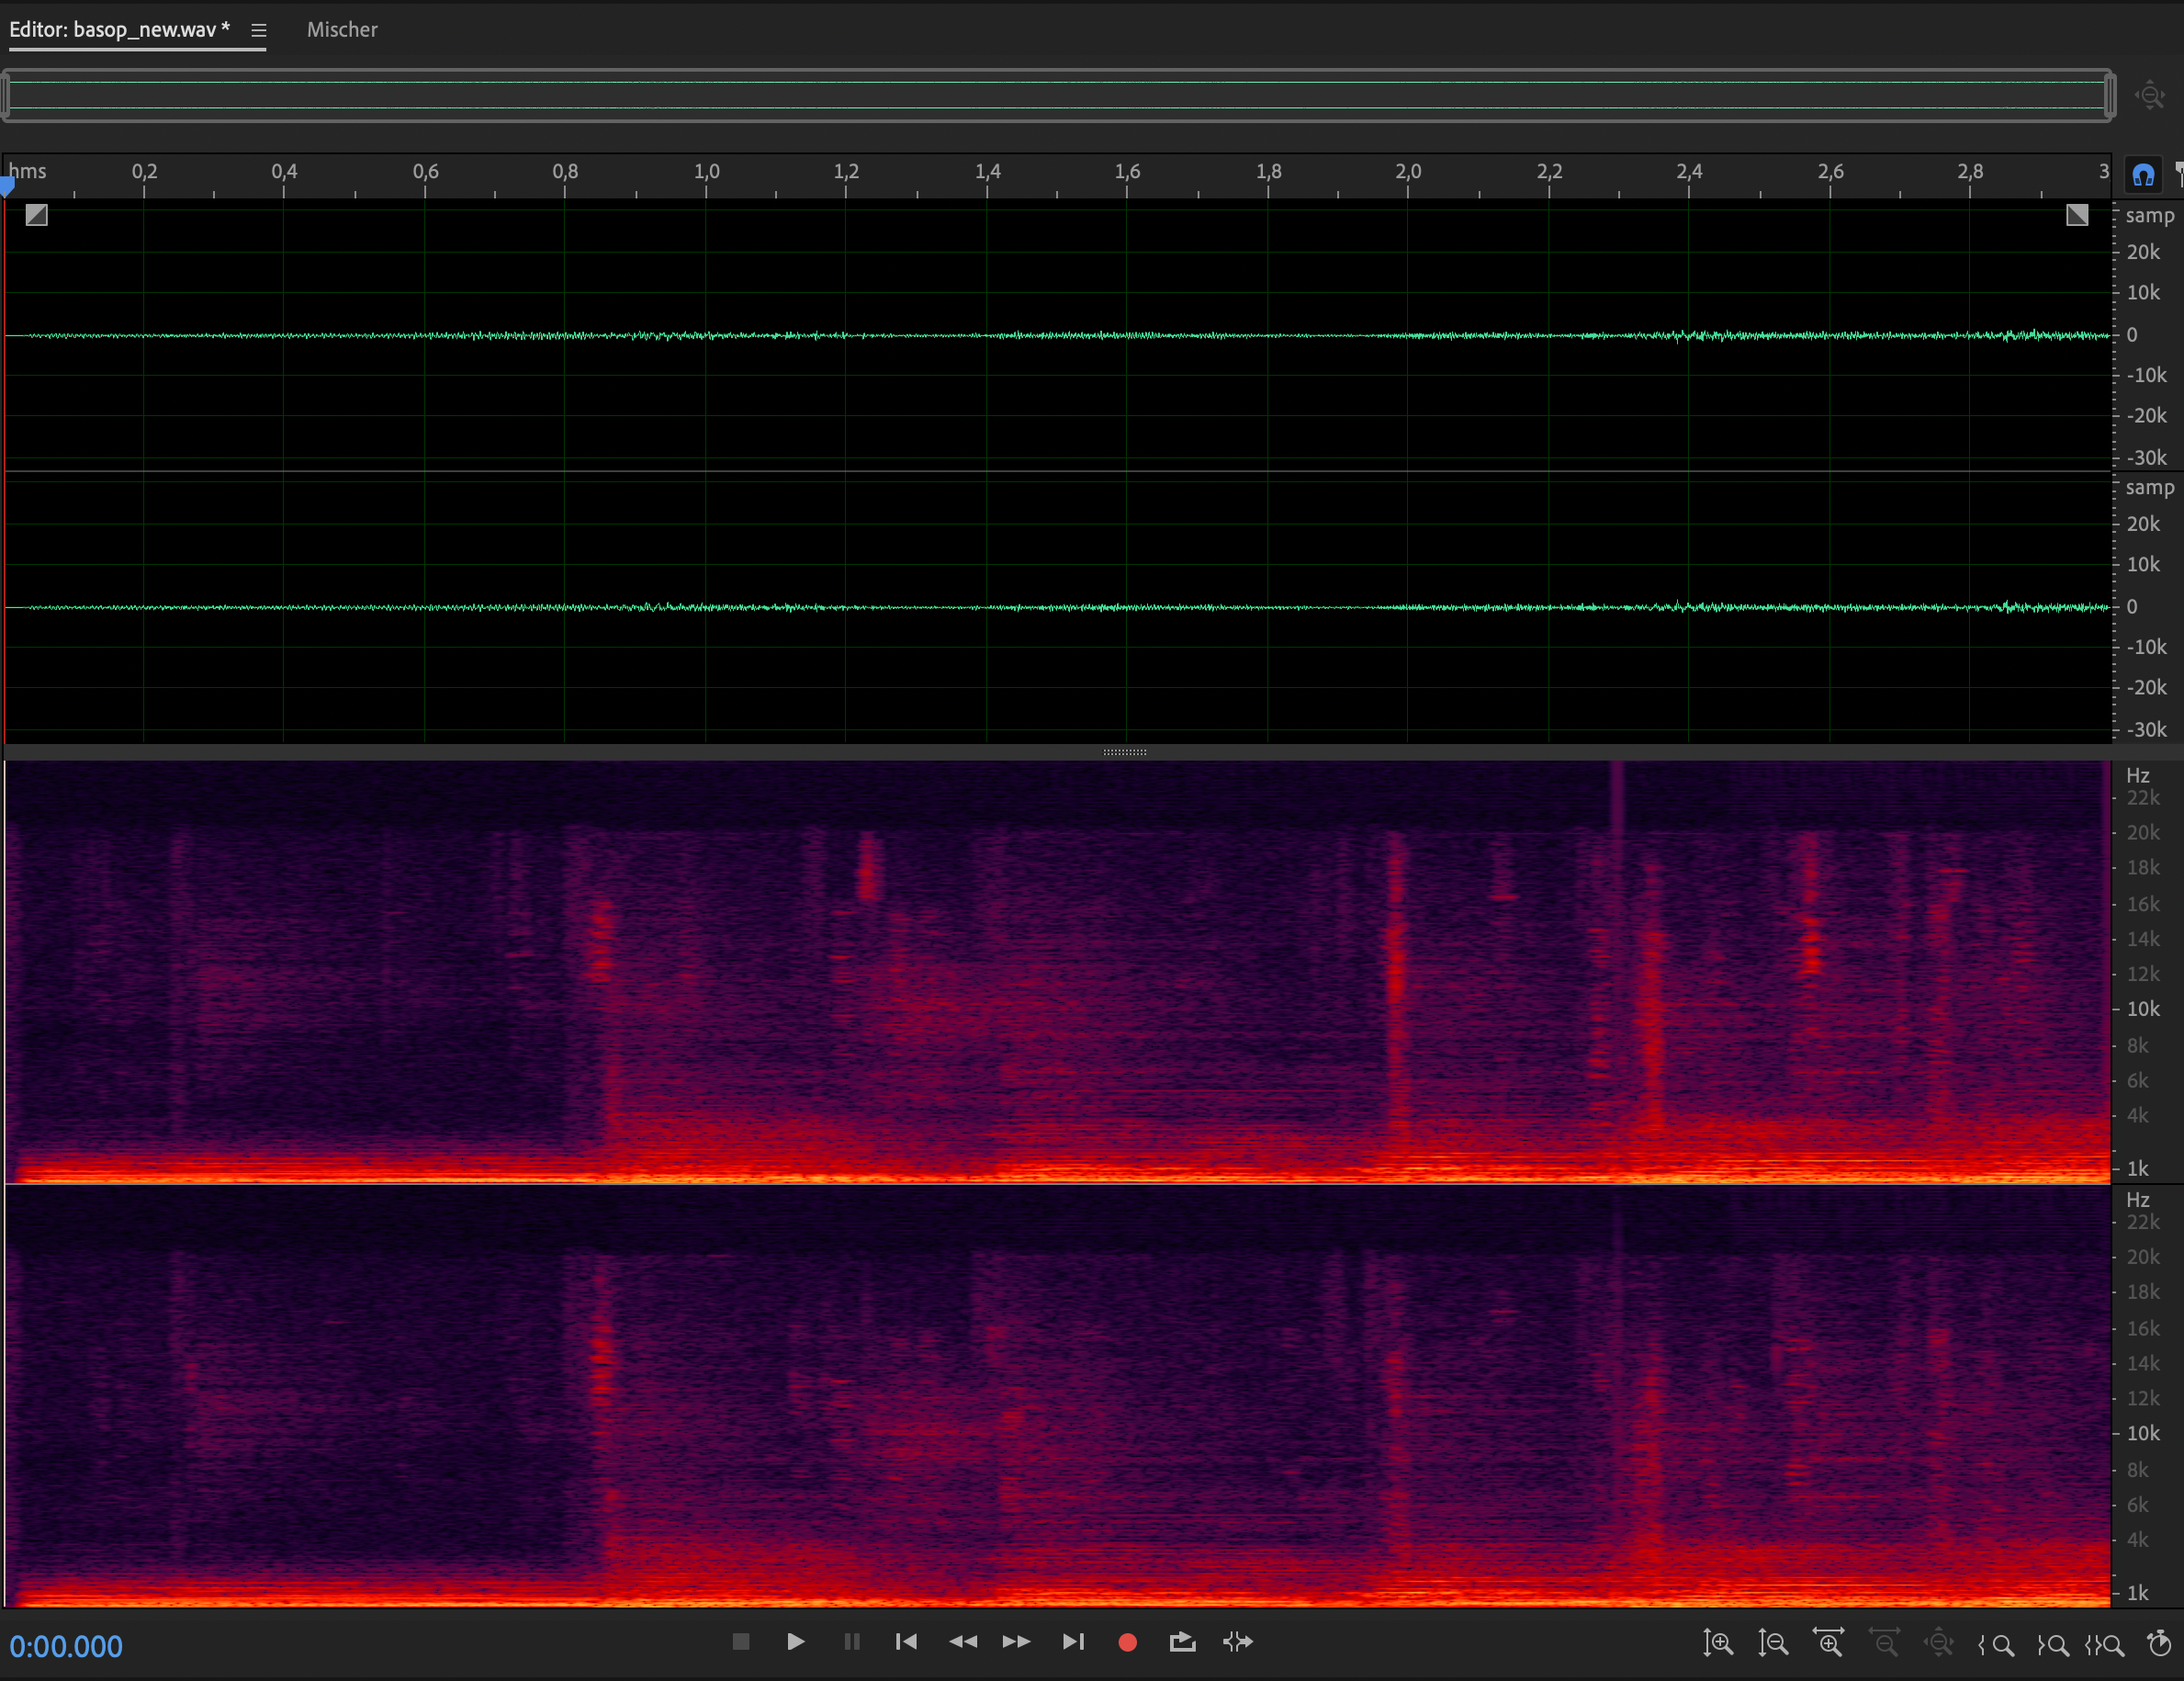Screen dimensions: 2184x1681
Task: Click the Play button
Action: click(x=795, y=1642)
